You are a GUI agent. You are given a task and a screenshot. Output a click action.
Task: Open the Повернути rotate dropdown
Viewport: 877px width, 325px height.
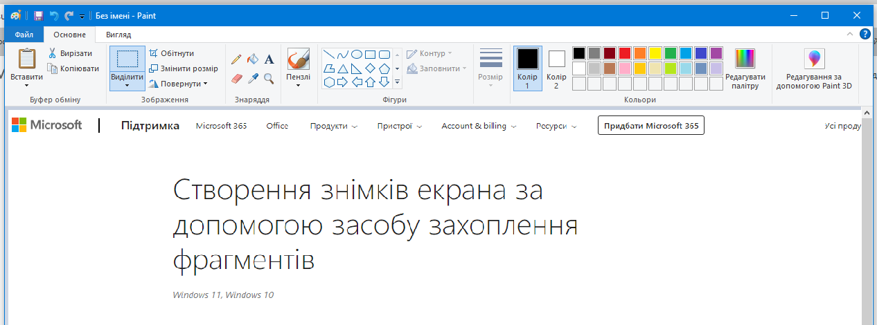(x=179, y=84)
